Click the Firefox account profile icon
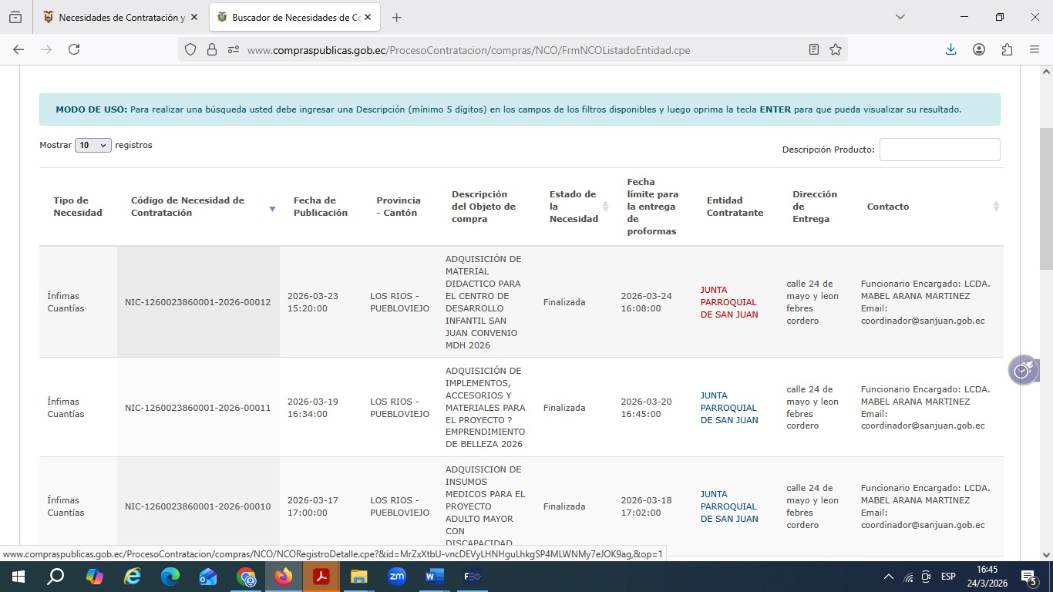Viewport: 1053px width, 592px height. pyautogui.click(x=979, y=49)
